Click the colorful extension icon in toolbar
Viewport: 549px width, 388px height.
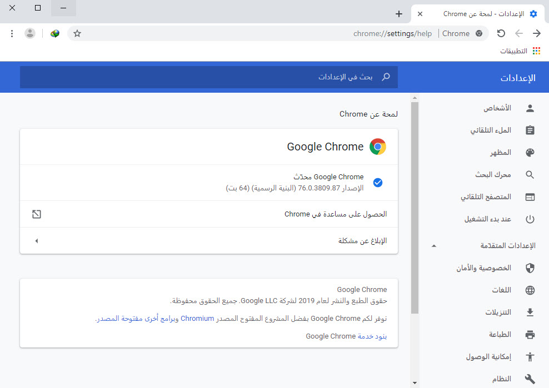(x=54, y=34)
